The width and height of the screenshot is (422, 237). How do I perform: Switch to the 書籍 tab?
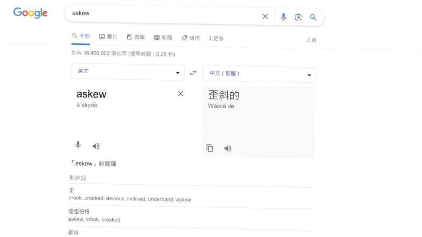pos(136,37)
